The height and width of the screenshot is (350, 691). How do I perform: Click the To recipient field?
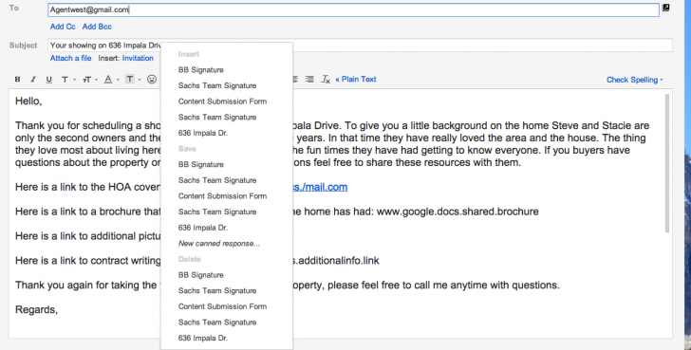click(353, 9)
